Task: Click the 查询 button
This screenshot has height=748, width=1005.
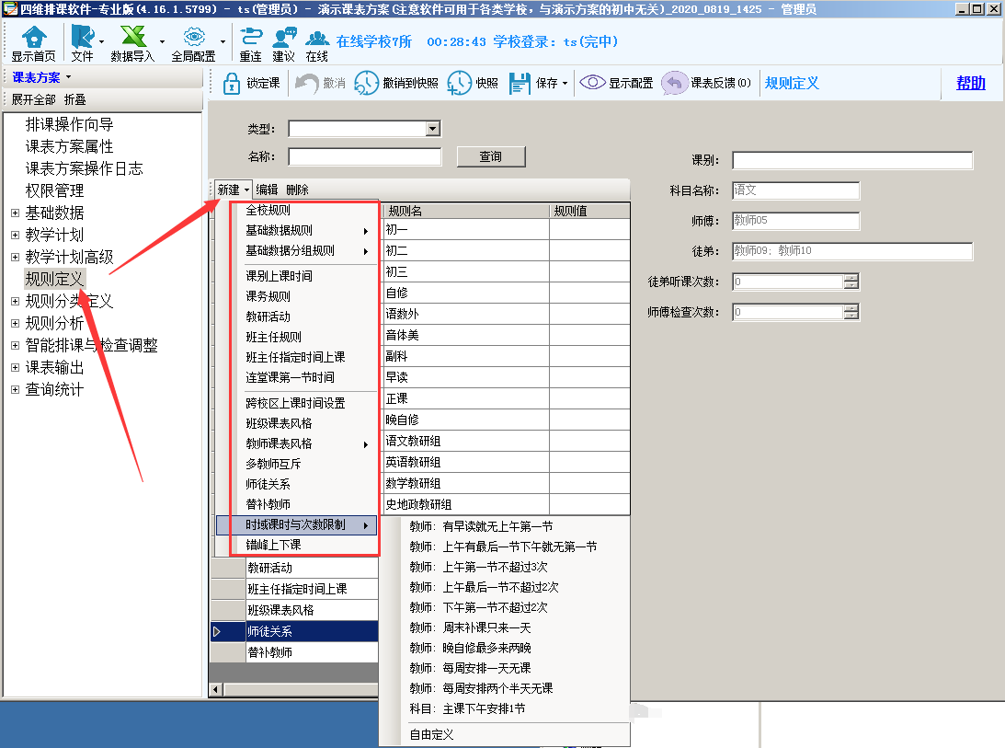Action: coord(490,156)
